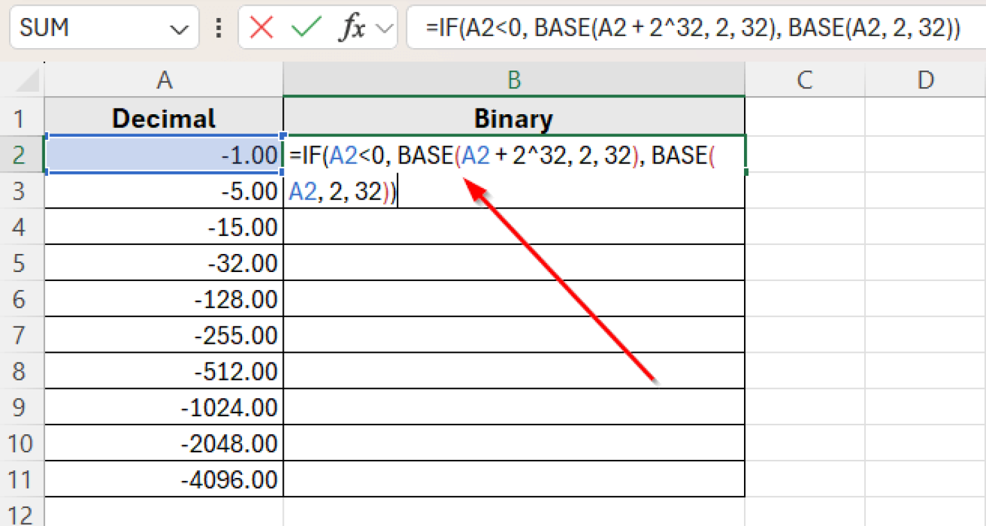Select column A header

[164, 80]
